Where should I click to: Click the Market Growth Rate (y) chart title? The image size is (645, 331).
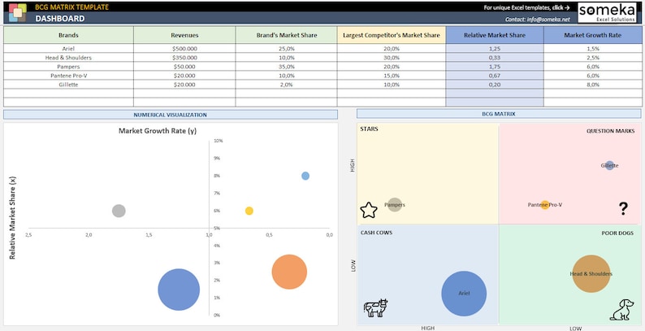pyautogui.click(x=158, y=130)
